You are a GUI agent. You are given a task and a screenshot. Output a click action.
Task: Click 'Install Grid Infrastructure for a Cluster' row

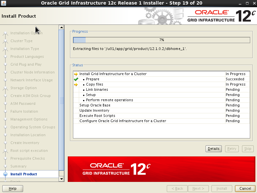pyautogui.click(x=162, y=74)
